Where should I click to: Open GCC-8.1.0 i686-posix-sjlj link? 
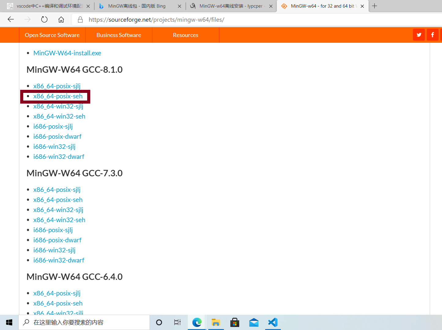pos(53,126)
